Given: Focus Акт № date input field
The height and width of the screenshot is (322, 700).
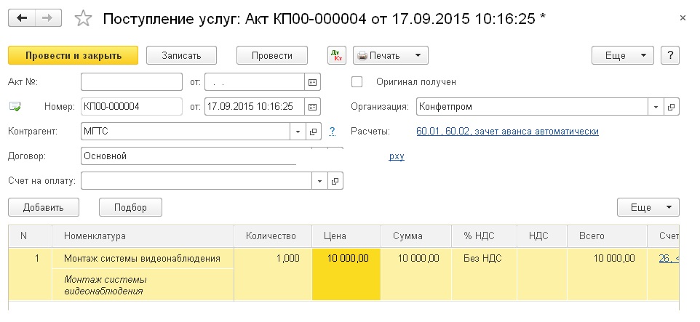Looking at the screenshot, I should (x=255, y=82).
